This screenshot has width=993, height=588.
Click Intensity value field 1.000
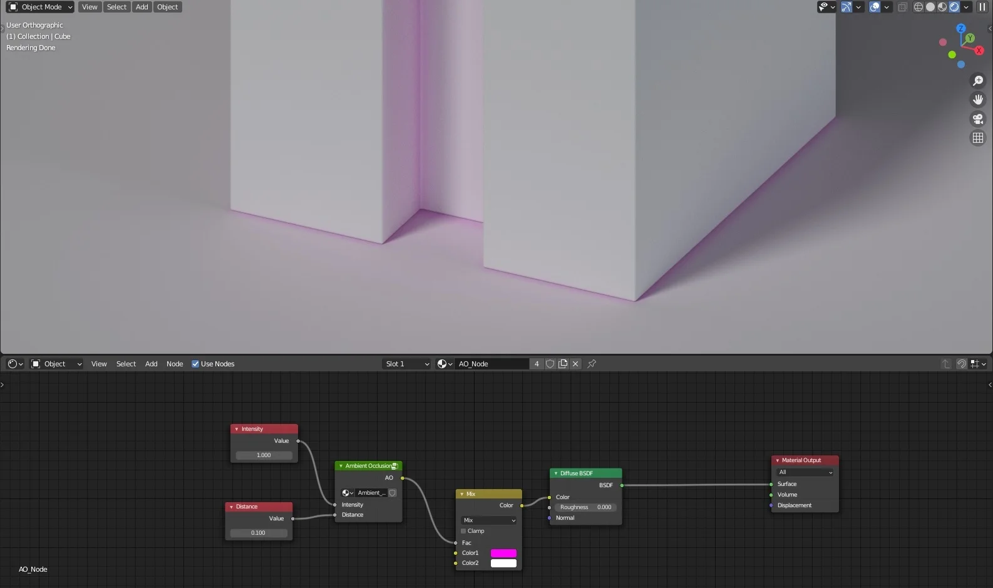click(x=264, y=455)
